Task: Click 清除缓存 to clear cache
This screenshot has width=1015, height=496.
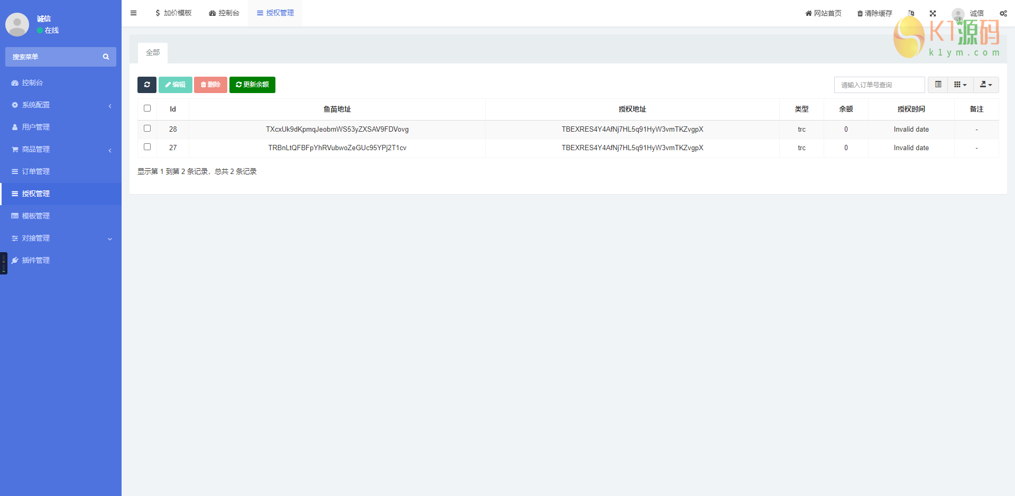Action: pos(874,13)
